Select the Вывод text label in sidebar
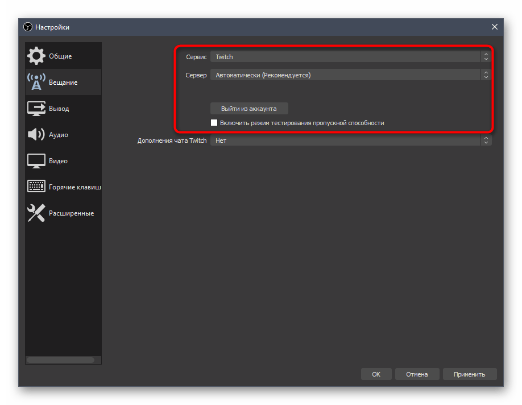The height and width of the screenshot is (405, 522). pos(59,109)
